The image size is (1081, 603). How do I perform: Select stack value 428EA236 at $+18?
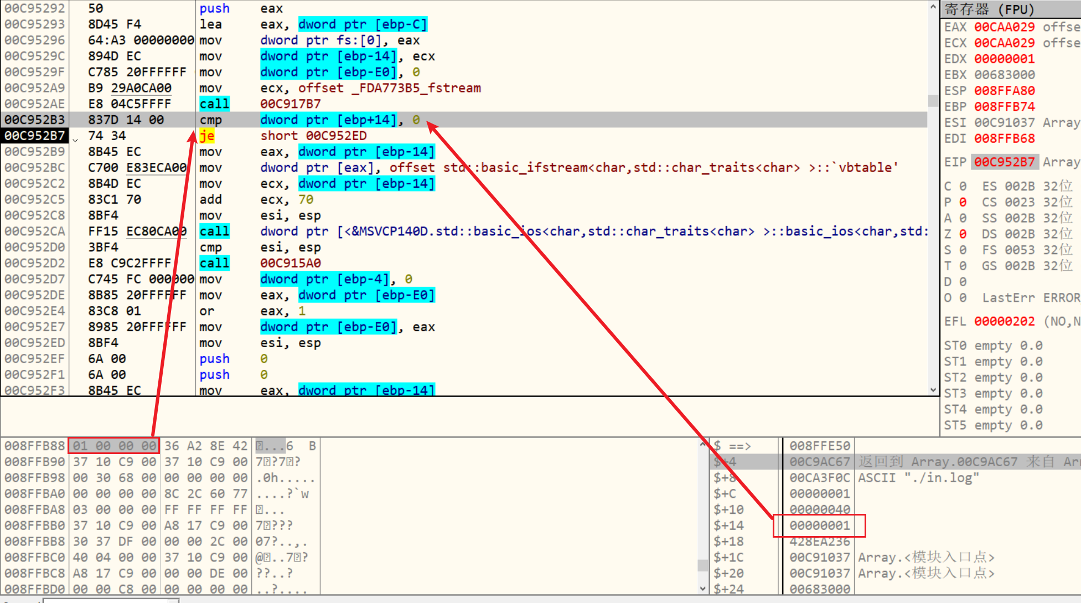click(x=819, y=542)
